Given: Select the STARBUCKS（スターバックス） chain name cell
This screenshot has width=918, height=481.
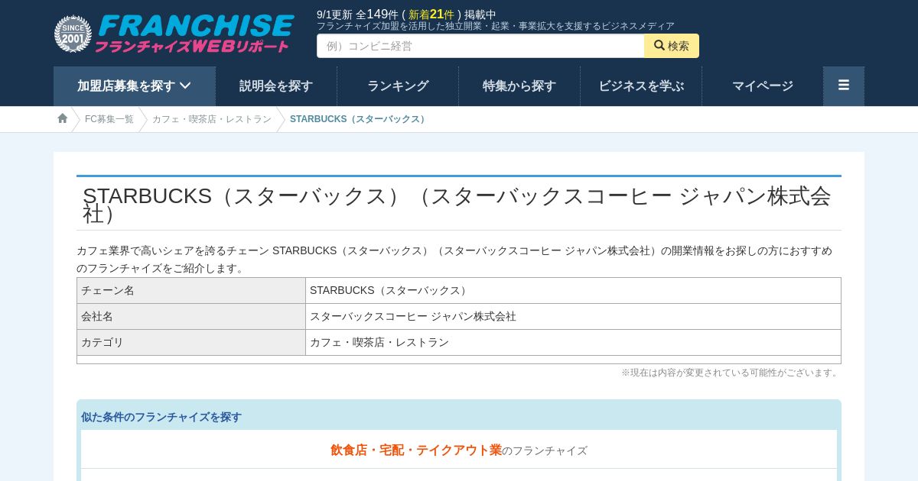Looking at the screenshot, I should pos(574,291).
